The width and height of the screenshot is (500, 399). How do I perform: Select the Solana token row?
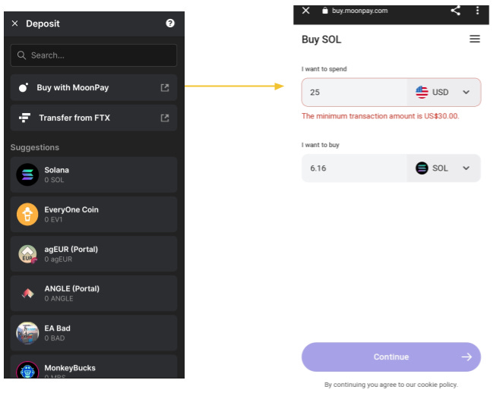pyautogui.click(x=93, y=174)
